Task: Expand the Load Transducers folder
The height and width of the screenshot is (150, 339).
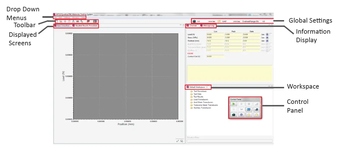Action: [x=192, y=100]
